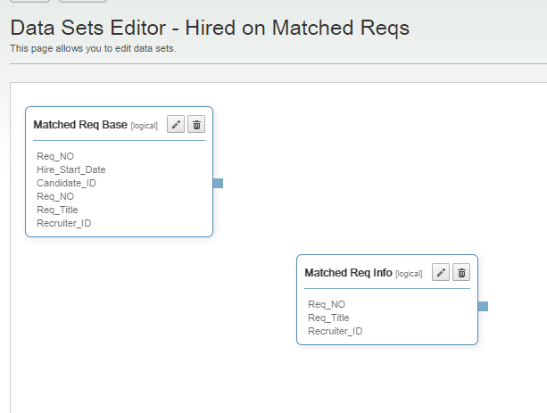
Task: Click the Matched Req Base card title
Action: pos(80,125)
